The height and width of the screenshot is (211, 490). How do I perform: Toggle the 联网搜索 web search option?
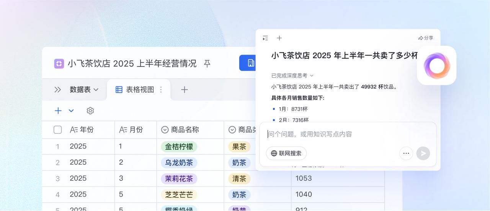286,153
